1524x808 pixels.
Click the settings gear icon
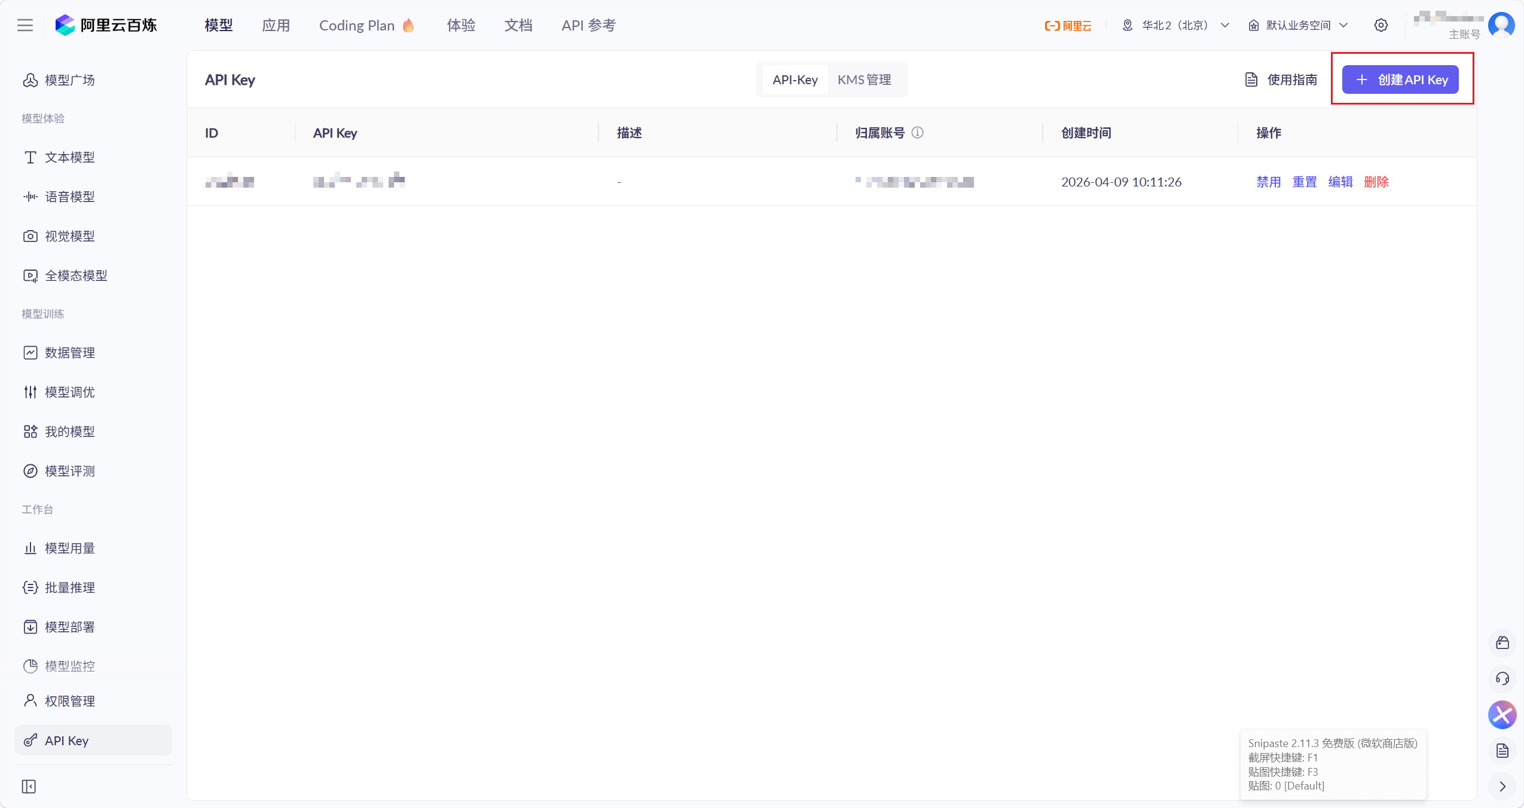(1381, 25)
